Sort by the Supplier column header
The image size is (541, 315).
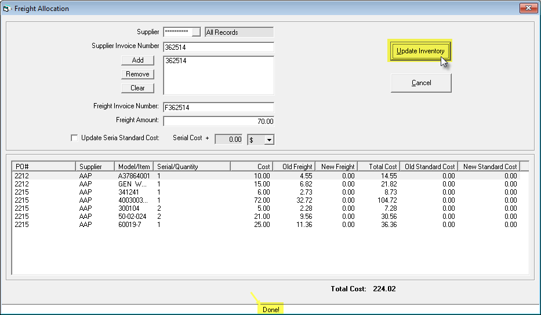(95, 166)
